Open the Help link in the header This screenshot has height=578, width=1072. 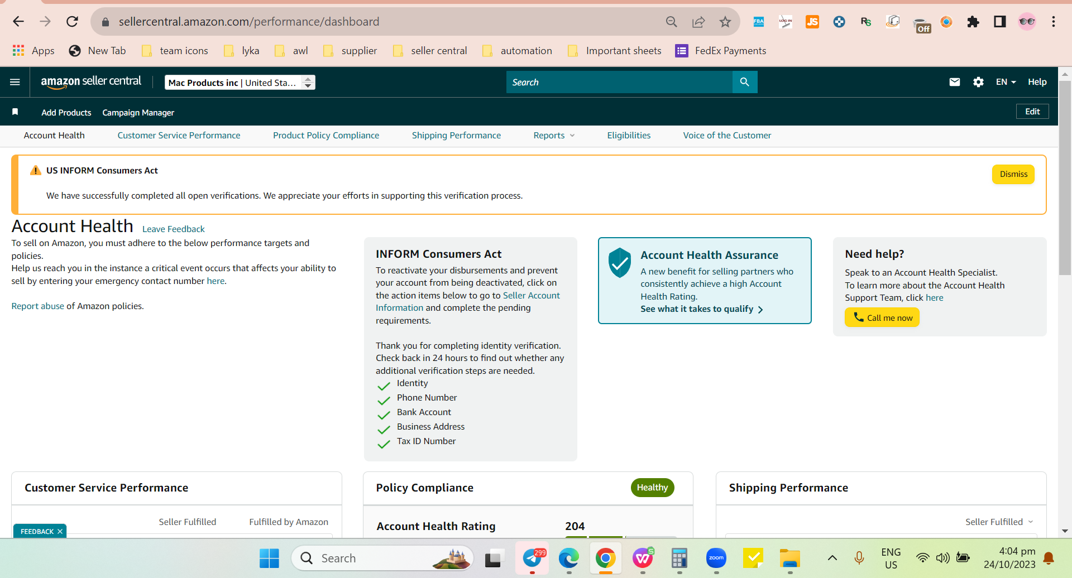[1037, 82]
